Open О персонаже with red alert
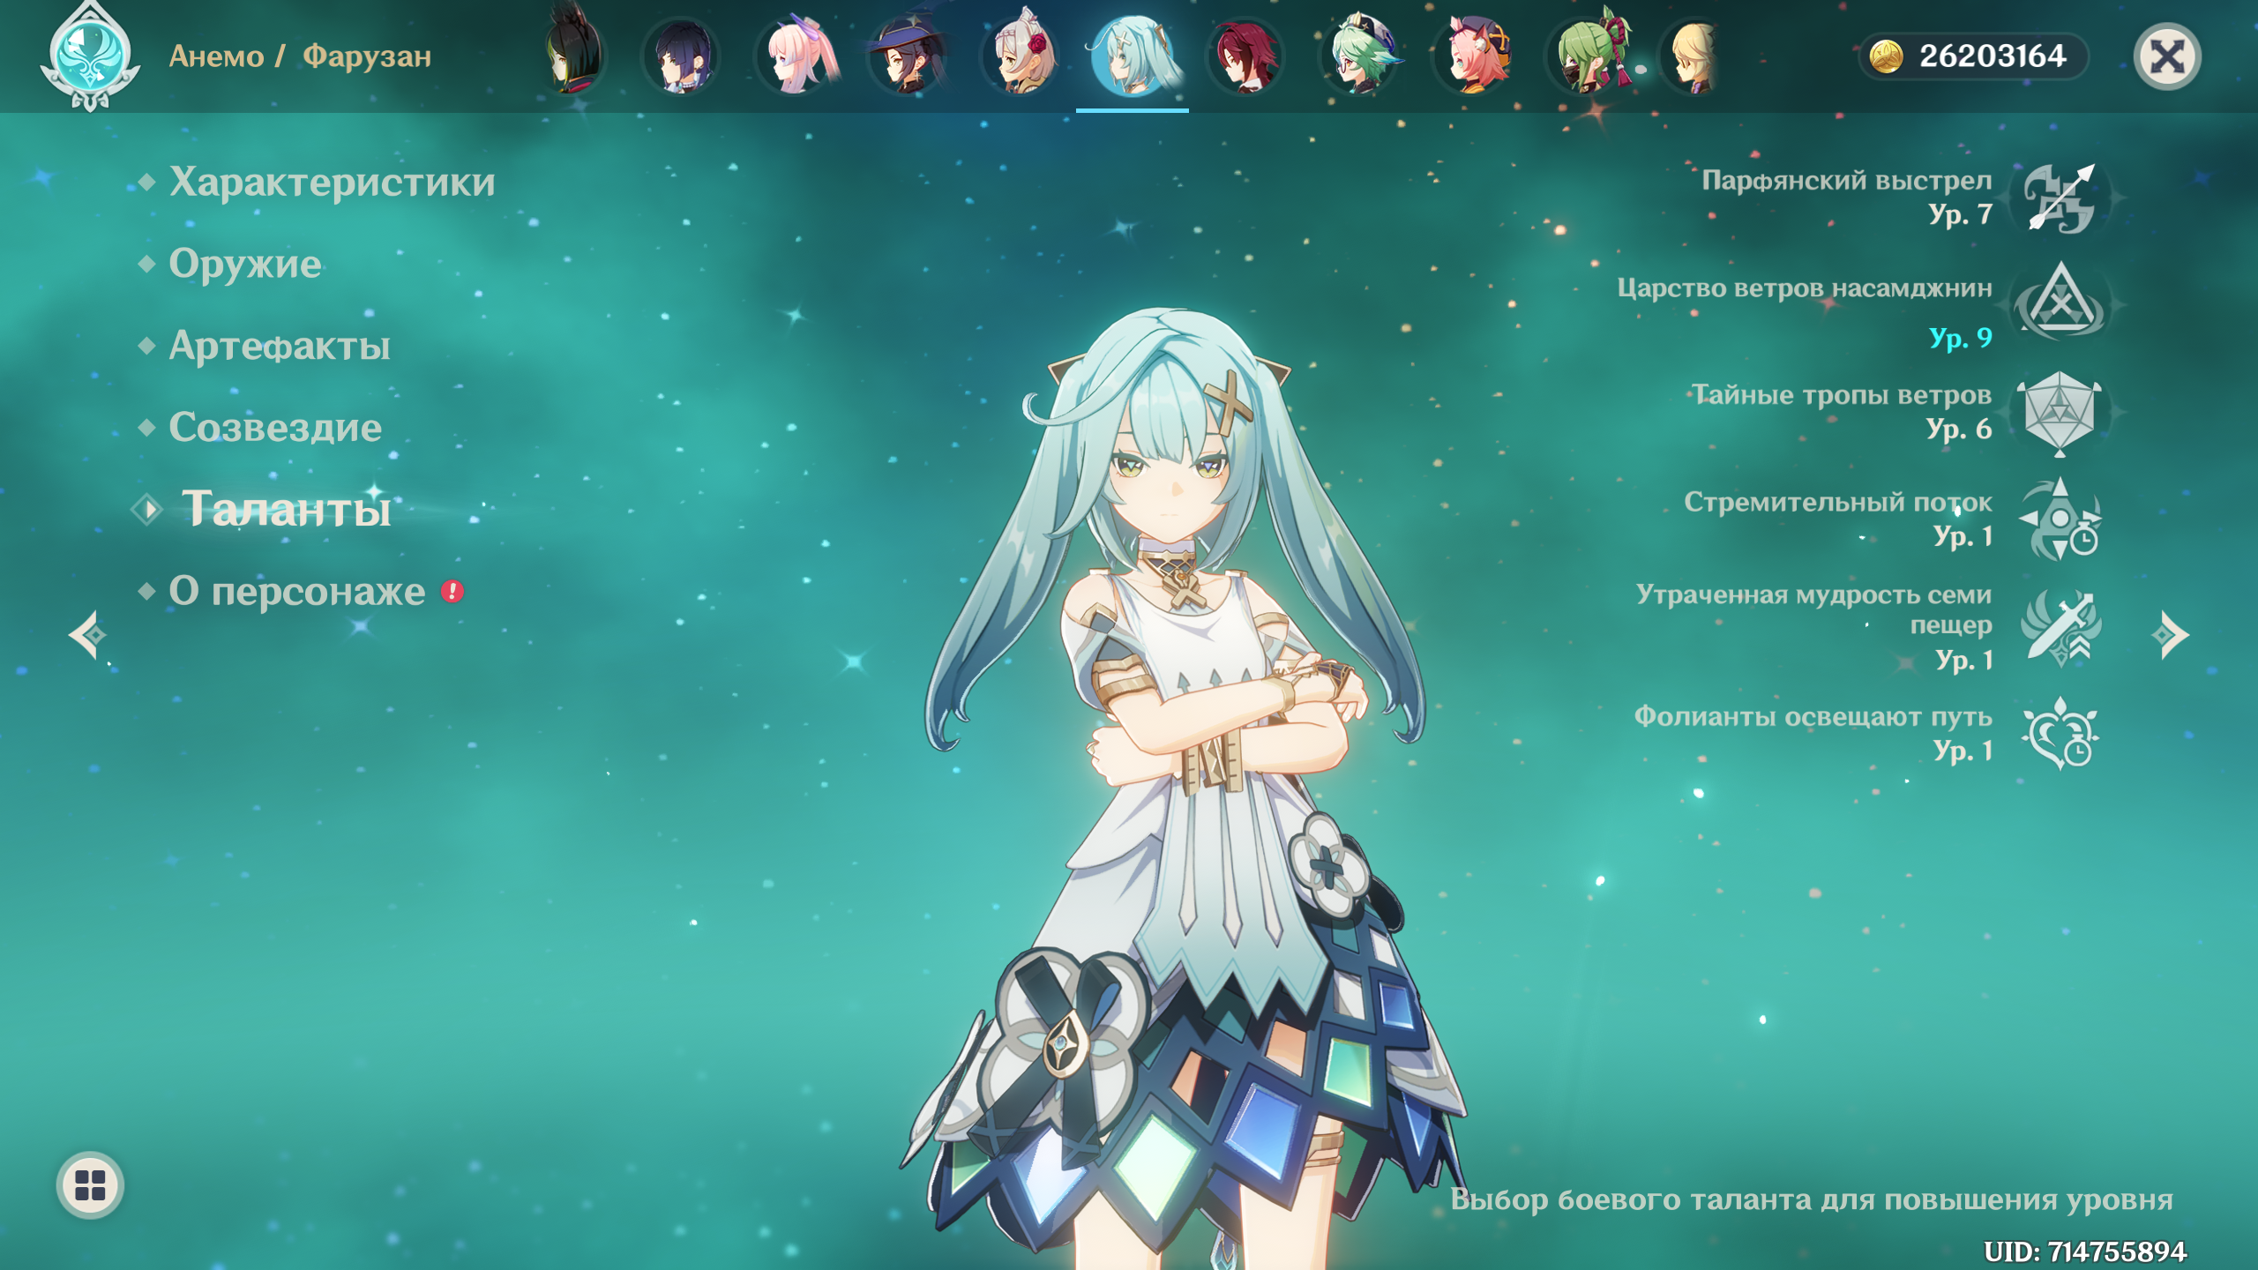Viewport: 2258px width, 1270px height. (297, 591)
